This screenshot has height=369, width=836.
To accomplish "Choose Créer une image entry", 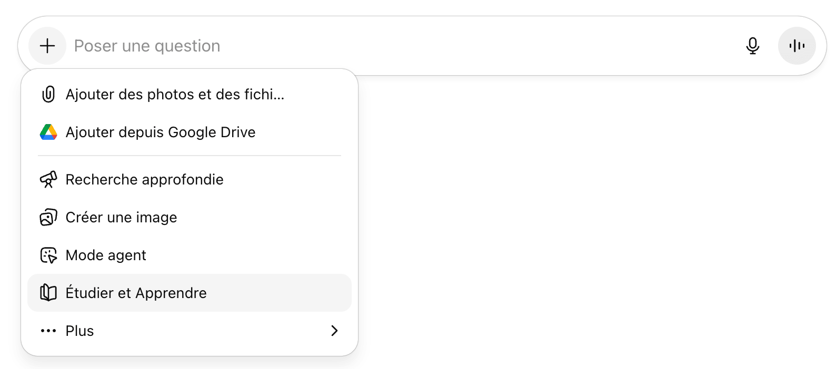I will point(122,217).
